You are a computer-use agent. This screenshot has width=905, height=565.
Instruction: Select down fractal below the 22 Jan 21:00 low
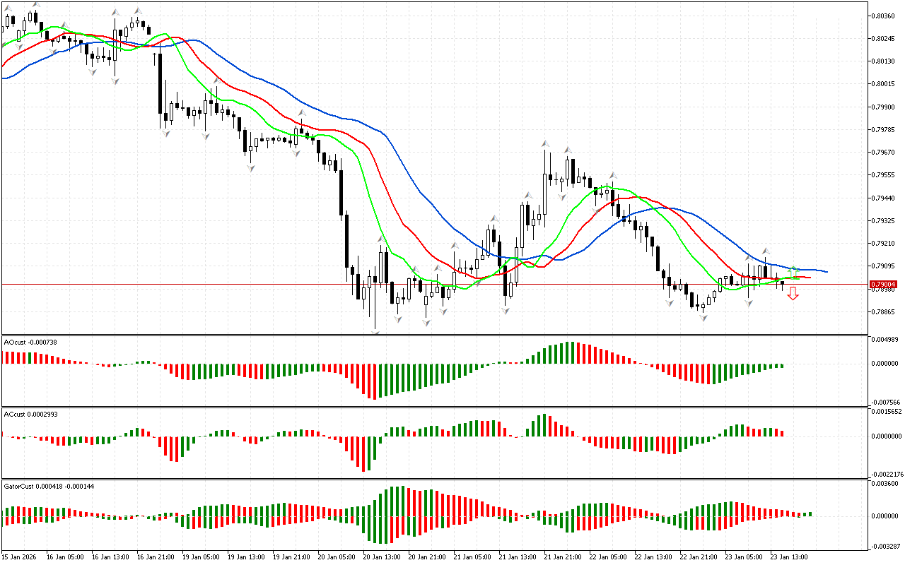point(703,318)
